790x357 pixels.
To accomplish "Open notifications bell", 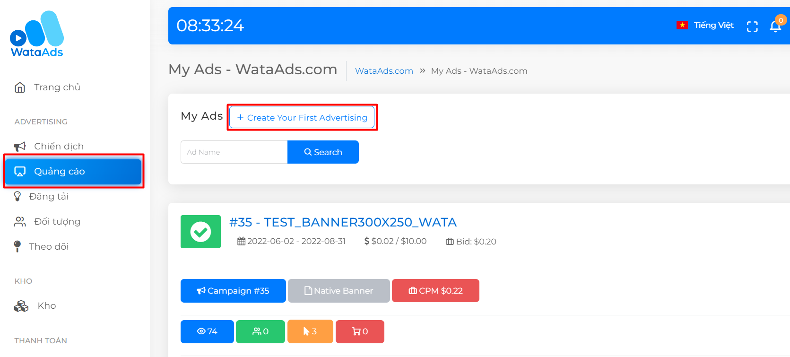I will [x=776, y=26].
